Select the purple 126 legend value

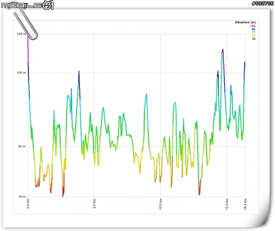(x=253, y=26)
